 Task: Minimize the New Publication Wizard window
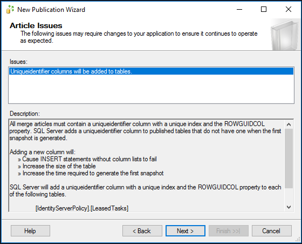pyautogui.click(x=239, y=9)
